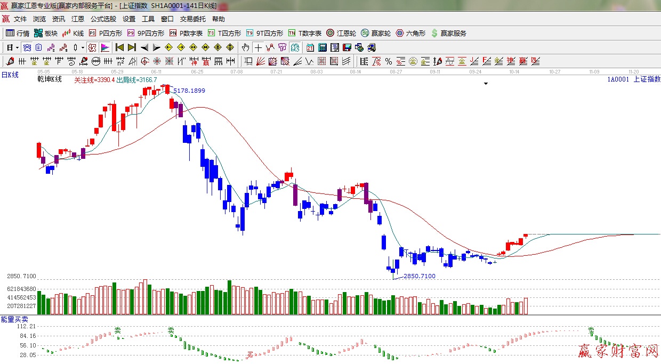This screenshot has width=661, height=364.
Task: Click the 行情 quotes button
Action: (18, 33)
